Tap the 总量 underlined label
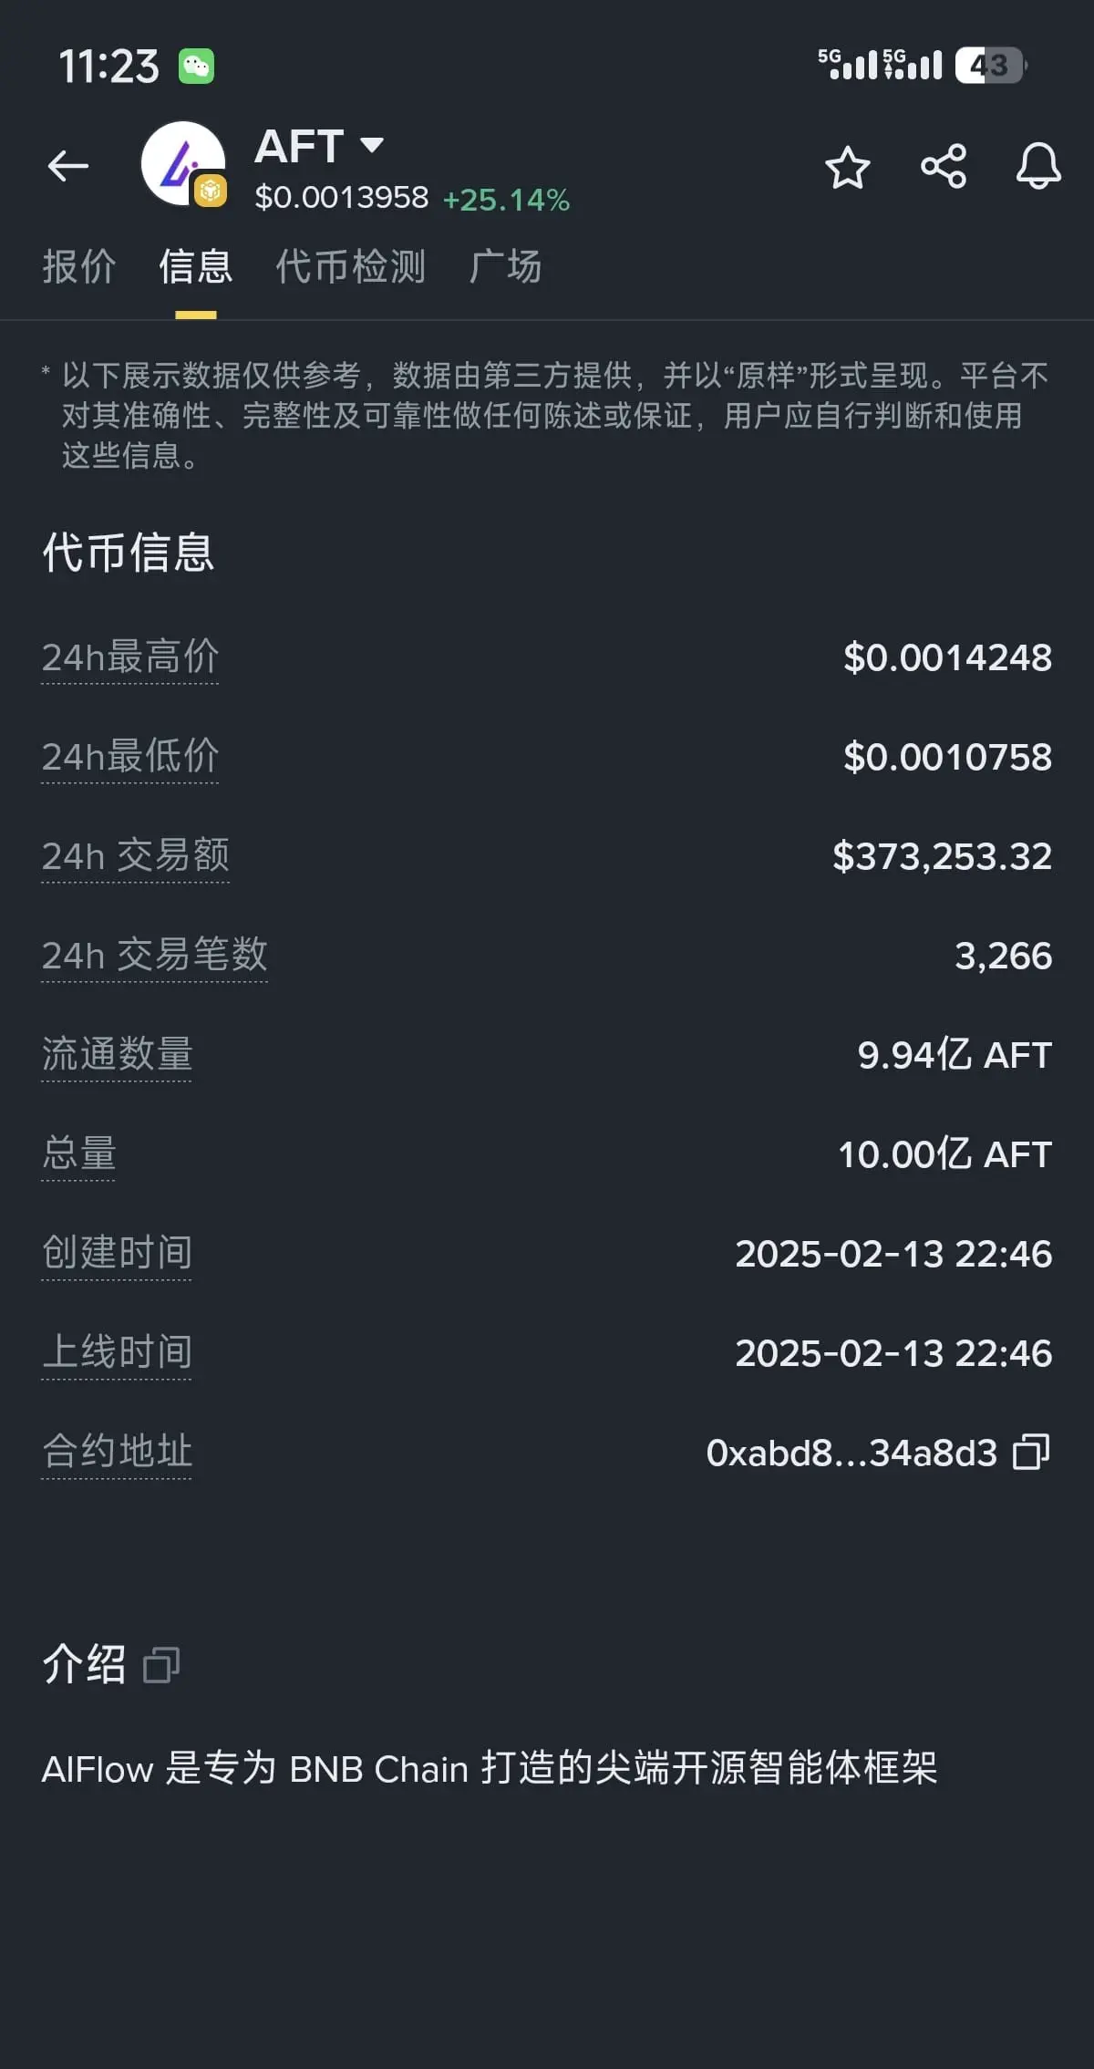This screenshot has height=2069, width=1094. click(78, 1154)
